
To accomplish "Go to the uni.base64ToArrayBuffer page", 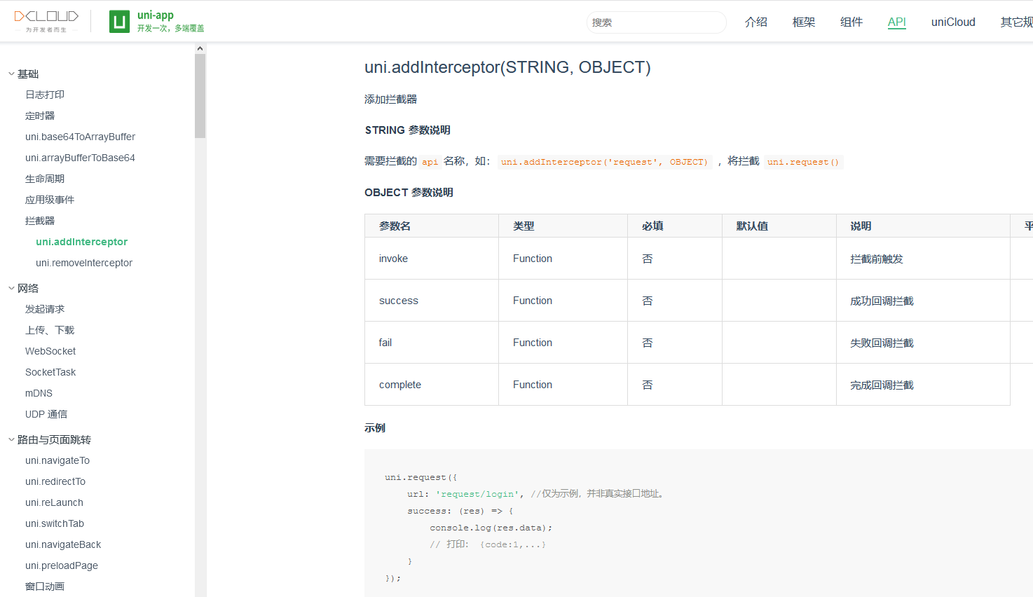I will click(80, 137).
